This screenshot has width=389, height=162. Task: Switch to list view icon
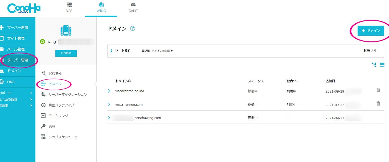tap(382, 64)
